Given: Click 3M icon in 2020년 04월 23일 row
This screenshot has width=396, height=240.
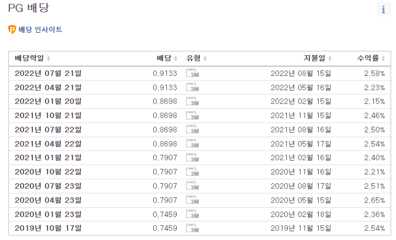Looking at the screenshot, I should point(192,200).
